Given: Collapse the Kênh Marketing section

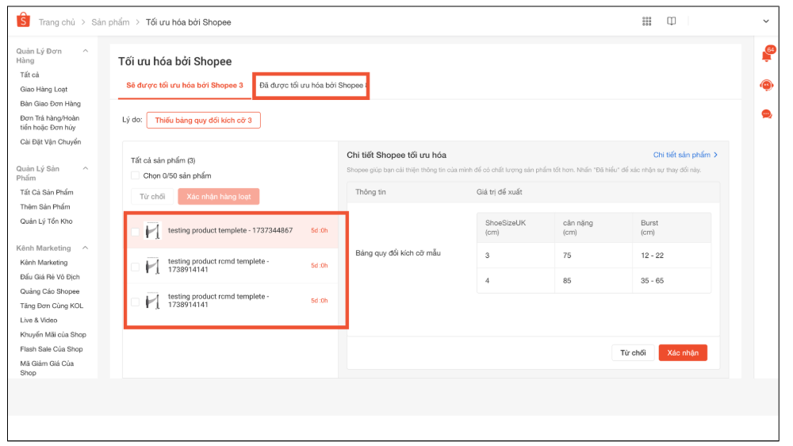Looking at the screenshot, I should click(x=86, y=248).
